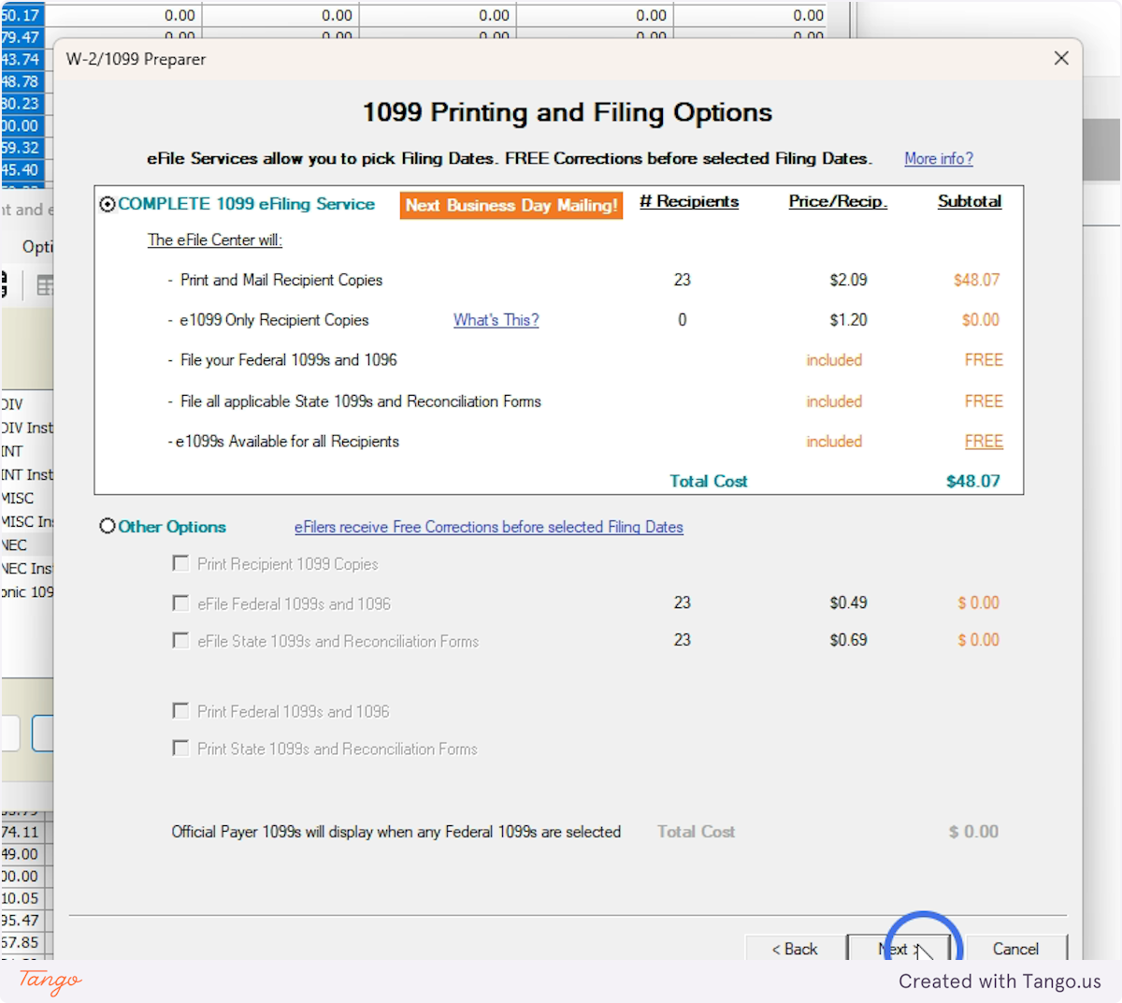The height and width of the screenshot is (1003, 1122).
Task: Enable Print Federal 1099s and 1096
Action: pyautogui.click(x=180, y=711)
